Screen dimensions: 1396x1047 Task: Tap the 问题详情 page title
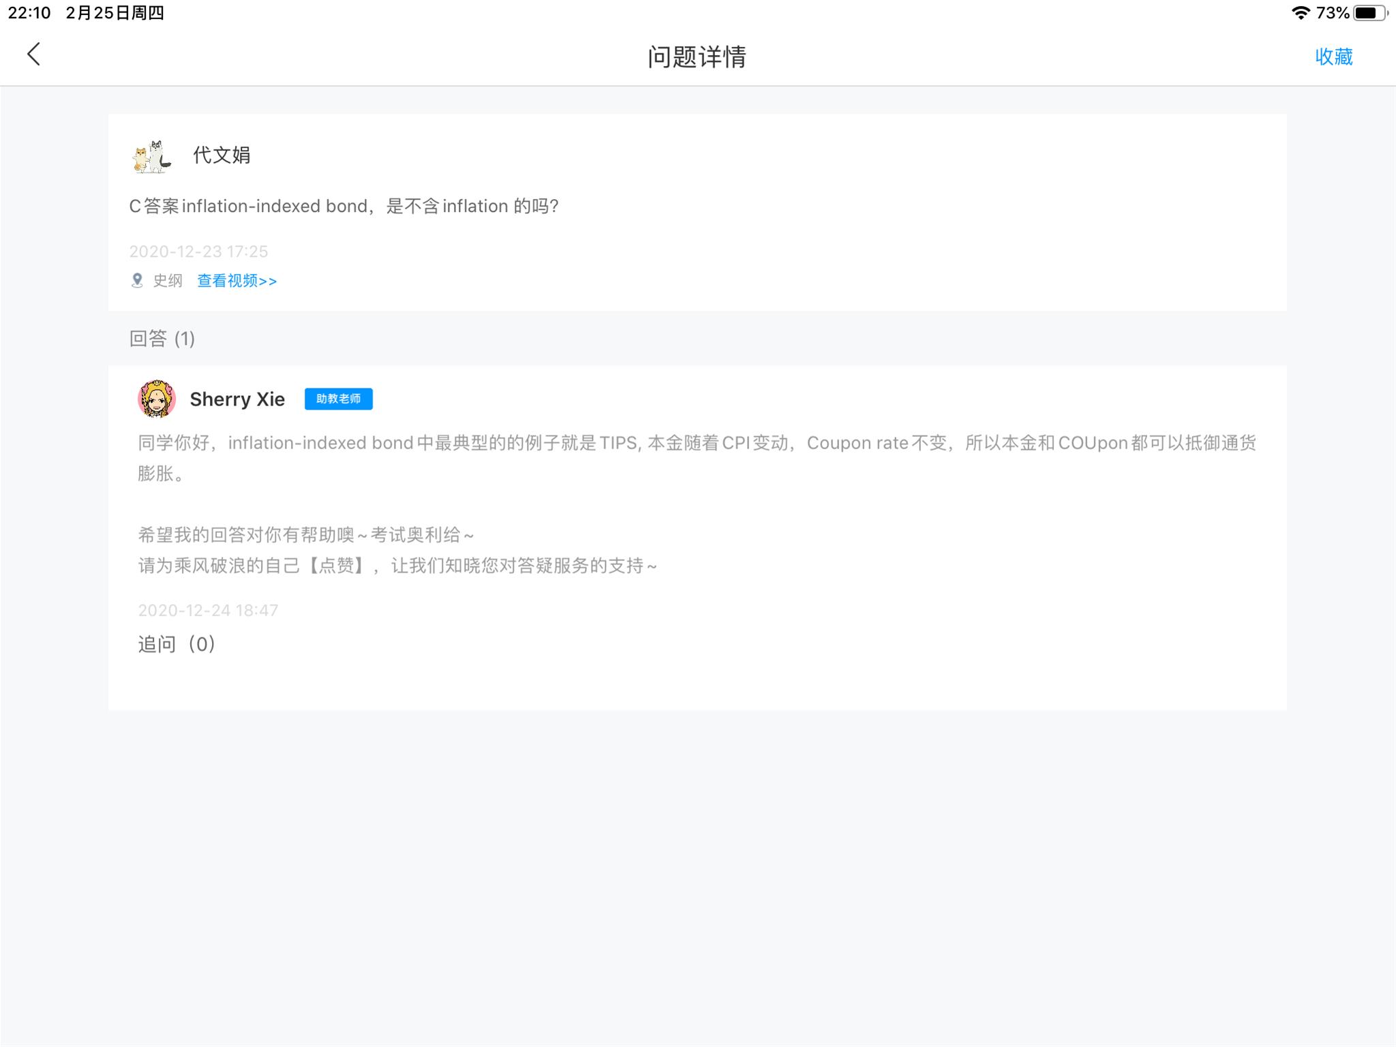tap(697, 57)
